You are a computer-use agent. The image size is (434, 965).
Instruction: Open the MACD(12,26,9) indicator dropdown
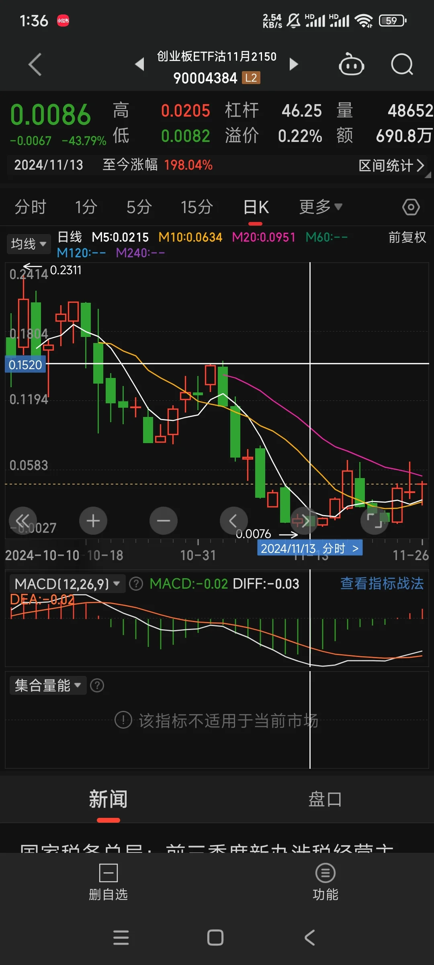(x=68, y=583)
